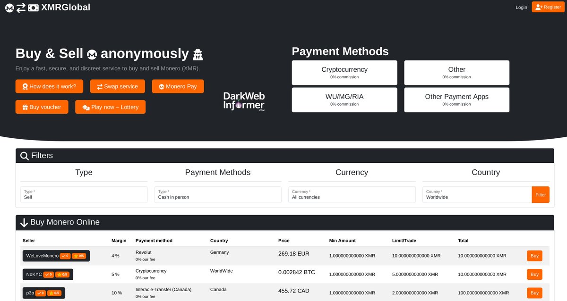The width and height of the screenshot is (567, 301).
Task: Click the cash banknote icon in header
Action: (x=33, y=8)
